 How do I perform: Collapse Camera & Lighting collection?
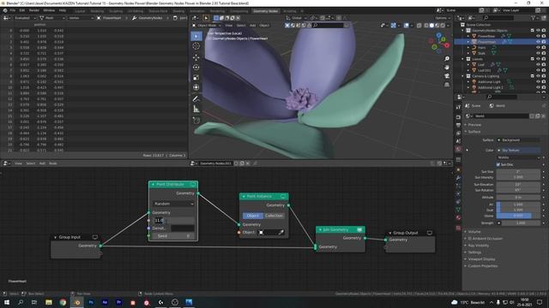tap(463, 76)
